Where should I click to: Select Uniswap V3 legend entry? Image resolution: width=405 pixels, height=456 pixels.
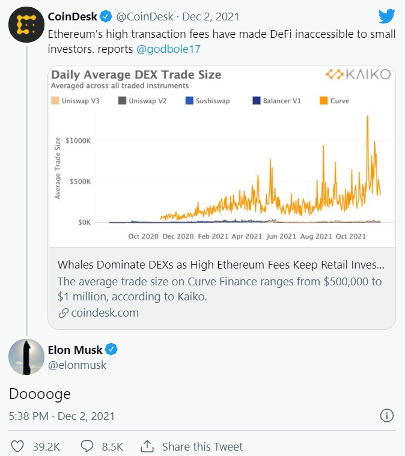click(x=75, y=100)
